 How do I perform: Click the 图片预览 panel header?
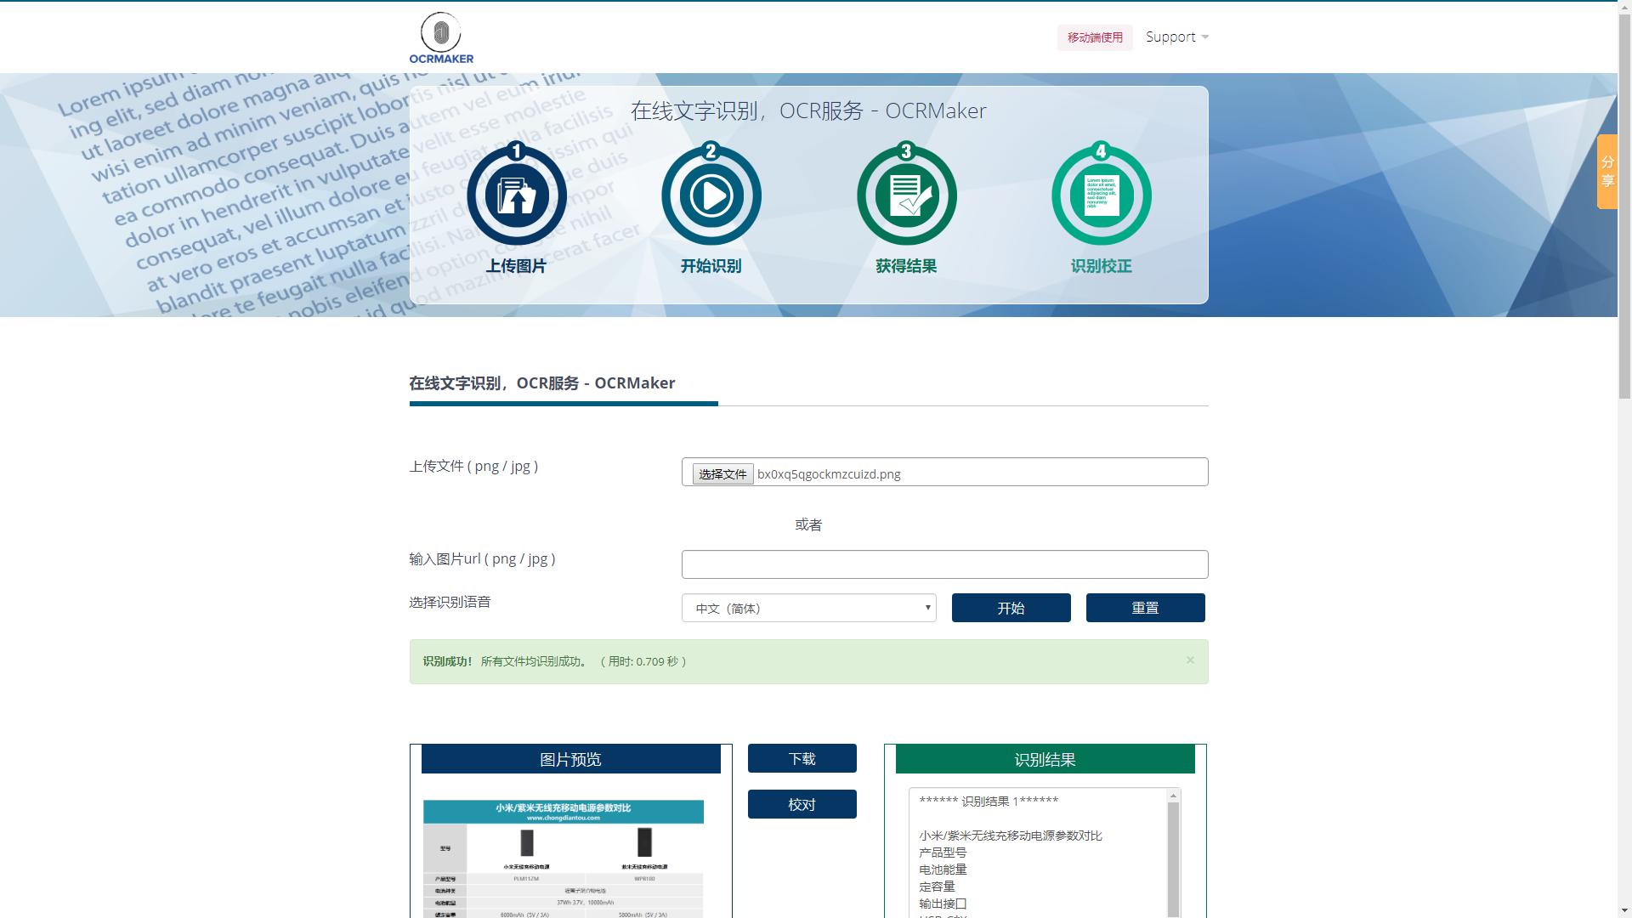pos(571,760)
